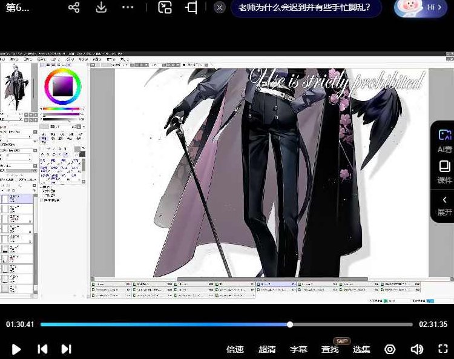Mute the video with the speaker icon
Screen dimensions: 454x359
click(x=417, y=349)
